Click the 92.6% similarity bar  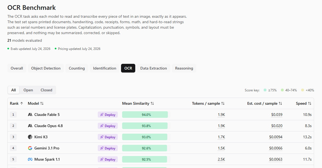click(145, 148)
